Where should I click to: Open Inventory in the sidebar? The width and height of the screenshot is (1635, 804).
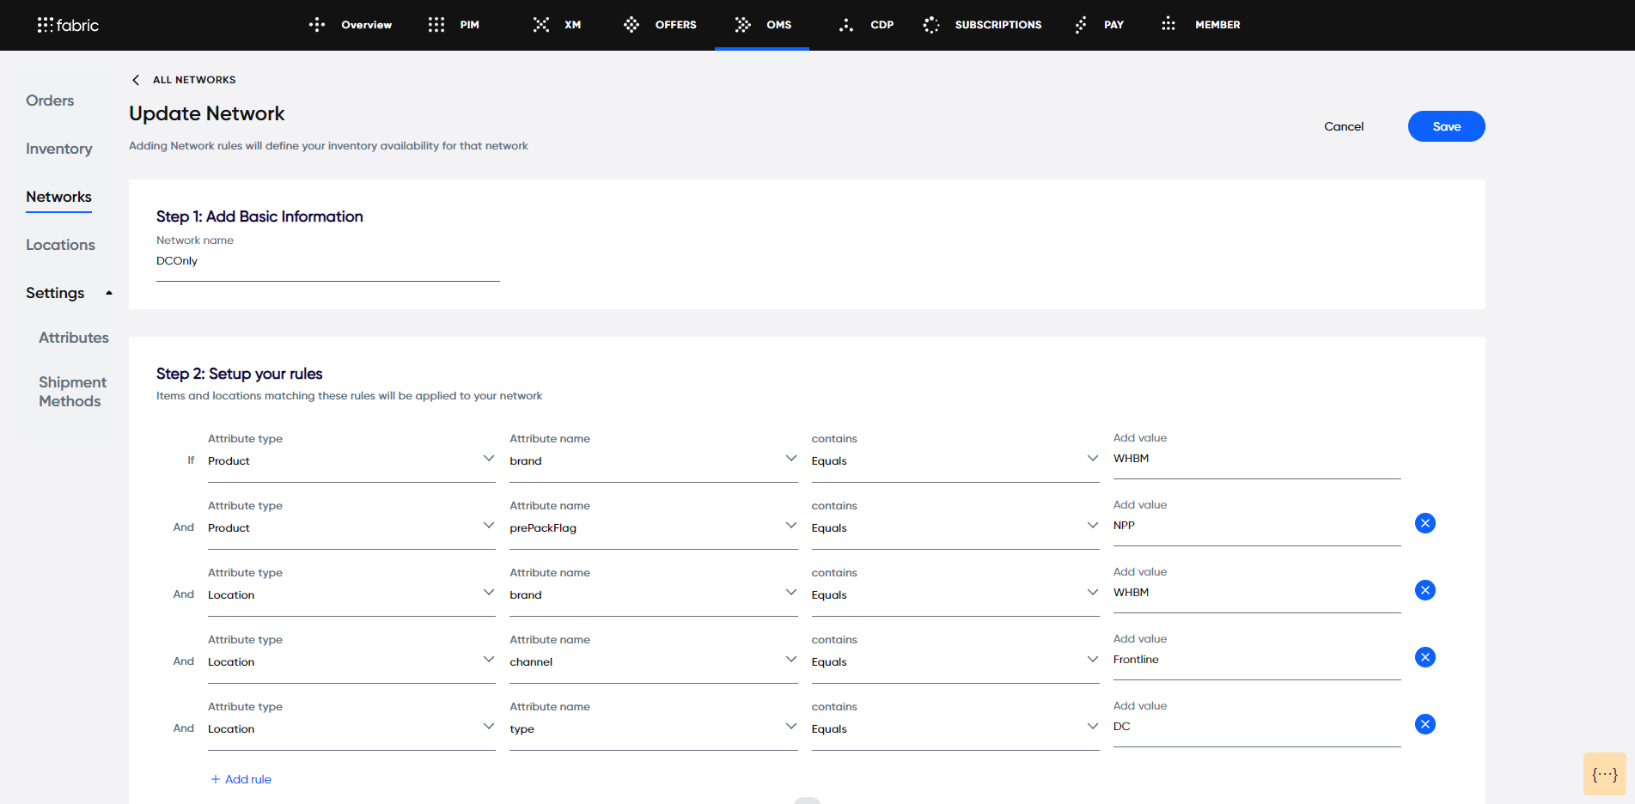59,149
